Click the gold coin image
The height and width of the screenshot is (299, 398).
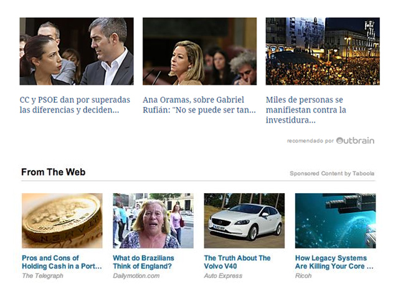click(62, 221)
